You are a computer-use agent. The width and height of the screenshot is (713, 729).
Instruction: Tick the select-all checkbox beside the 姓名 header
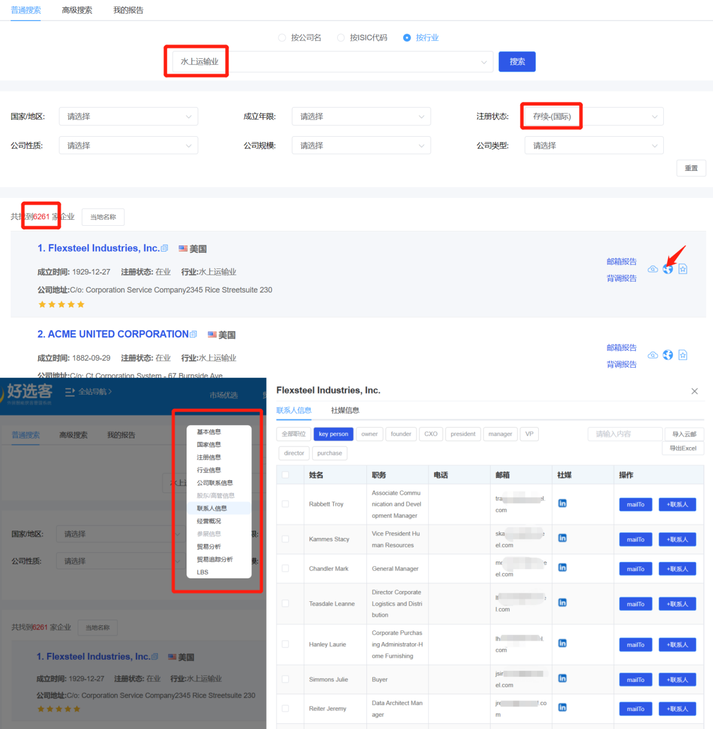pyautogui.click(x=285, y=475)
